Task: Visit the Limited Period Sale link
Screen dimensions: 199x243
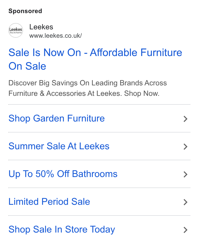Action: click(x=49, y=202)
